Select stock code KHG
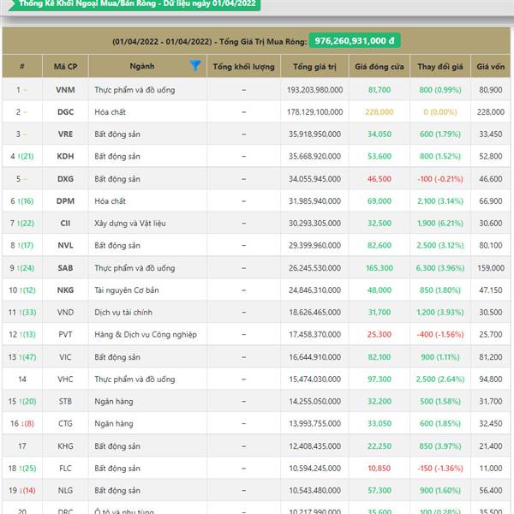Screen dimensions: 514x514 (65, 446)
